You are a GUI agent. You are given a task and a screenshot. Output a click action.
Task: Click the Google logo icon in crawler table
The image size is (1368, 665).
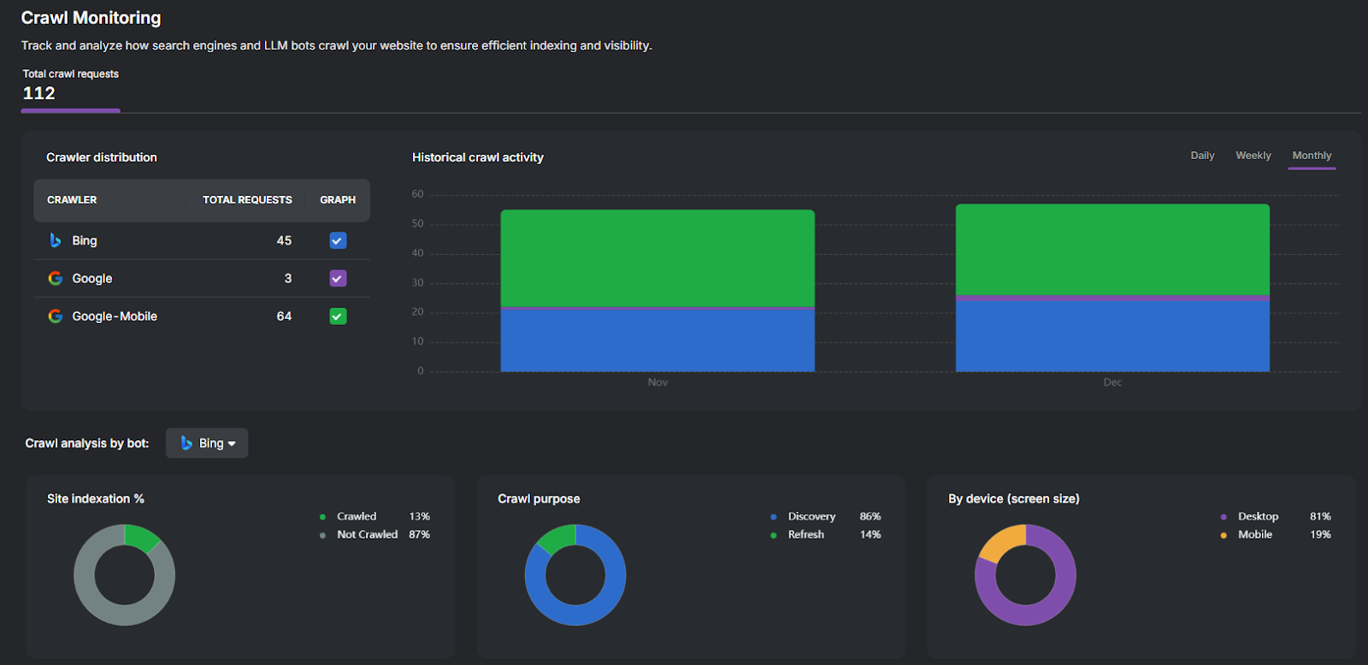[56, 279]
